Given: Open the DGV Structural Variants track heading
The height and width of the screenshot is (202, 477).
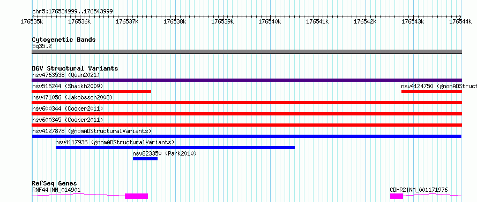Looking at the screenshot, I should 75,68.
